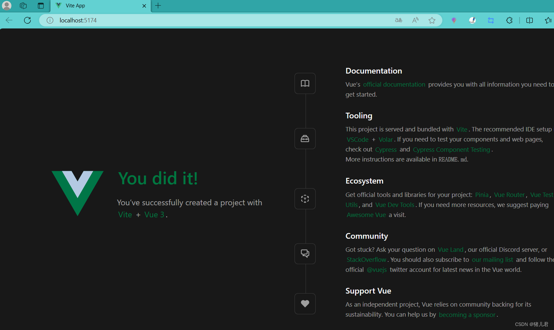Open the Vue Land link
554x330 pixels.
click(x=450, y=250)
